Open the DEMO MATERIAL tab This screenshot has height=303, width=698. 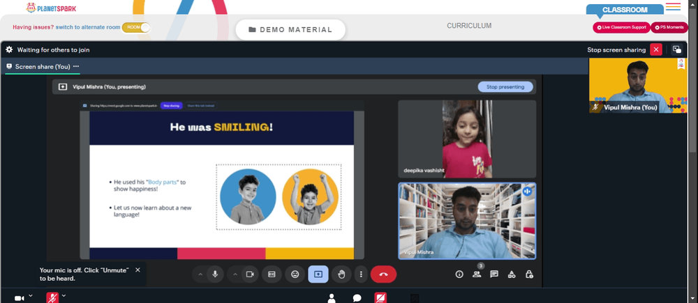pyautogui.click(x=290, y=30)
